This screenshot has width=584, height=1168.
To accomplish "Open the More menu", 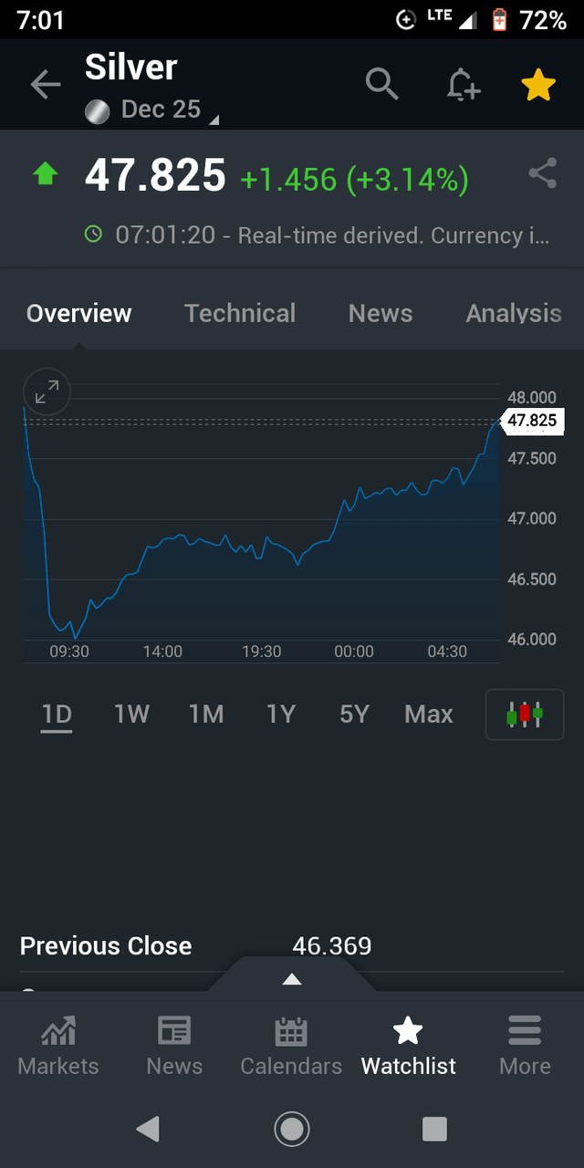I will click(x=525, y=1045).
